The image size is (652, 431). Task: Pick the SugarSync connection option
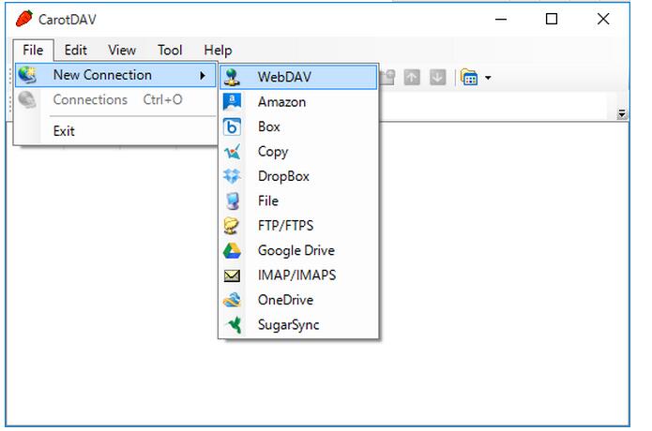pos(288,325)
